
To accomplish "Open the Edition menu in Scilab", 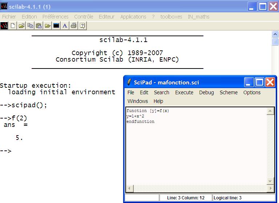I will tap(29, 17).
